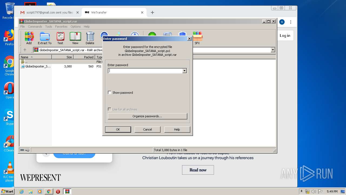Viewport: 346px width, 195px height.
Task: Click the Extract To toolbar icon
Action: [x=45, y=38]
